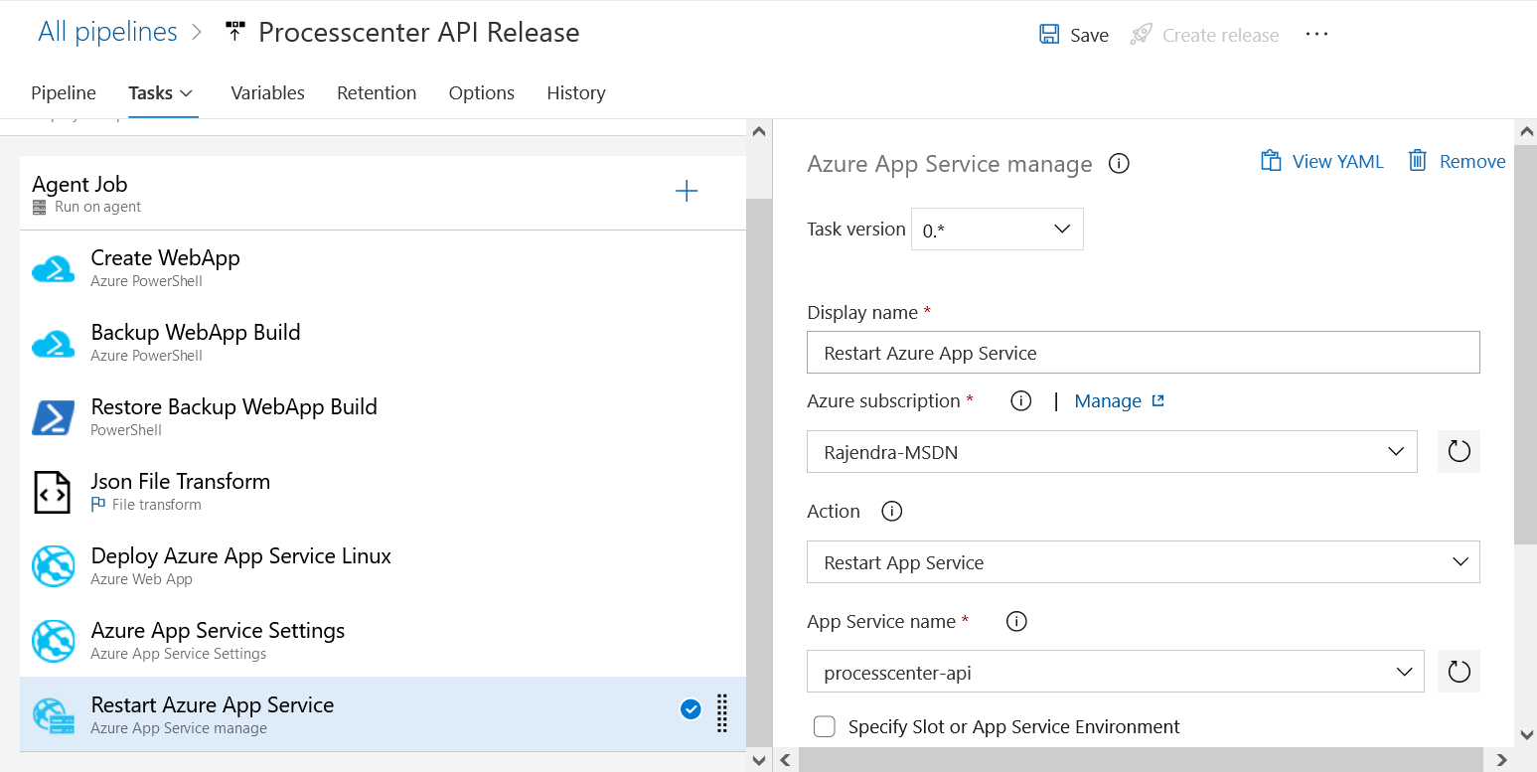
Task: Click the Remove trash can icon
Action: tap(1418, 161)
